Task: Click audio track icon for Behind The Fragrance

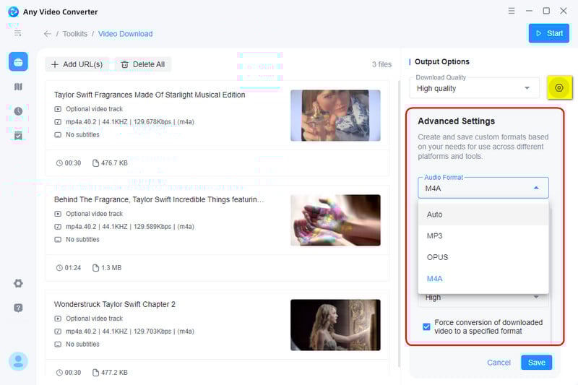Action: pos(58,227)
